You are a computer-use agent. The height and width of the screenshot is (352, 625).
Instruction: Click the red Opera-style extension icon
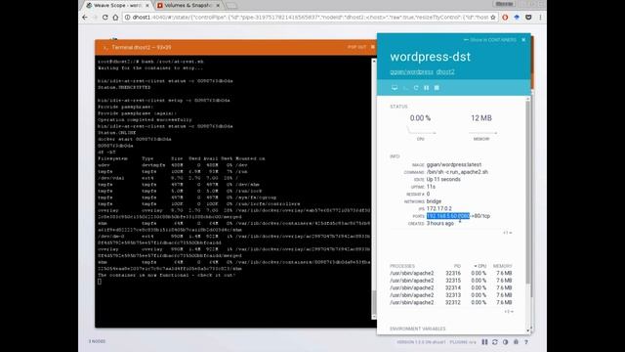[505, 18]
